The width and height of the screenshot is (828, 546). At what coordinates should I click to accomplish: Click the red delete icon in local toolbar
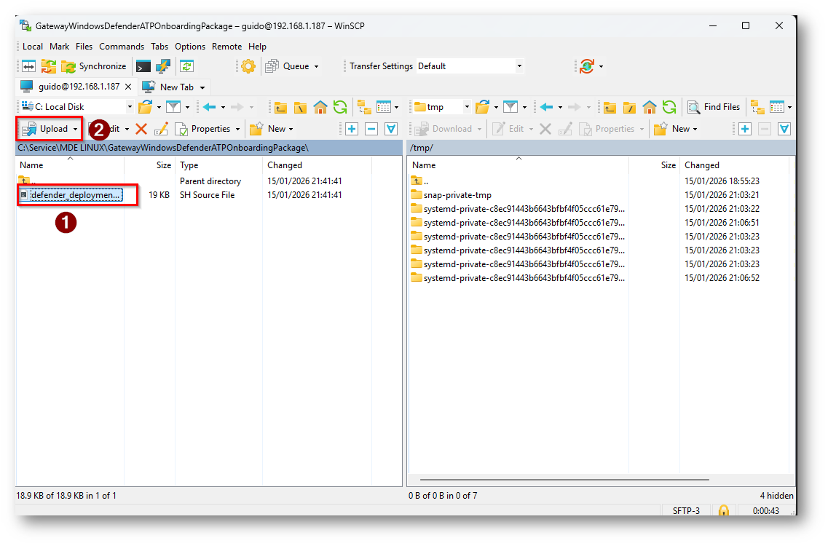(141, 129)
